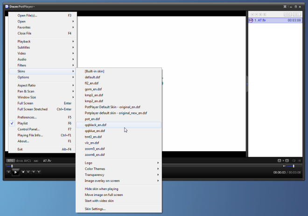This screenshot has height=216, width=308.
Task: Expand the Logo submenu
Action: tap(119, 163)
